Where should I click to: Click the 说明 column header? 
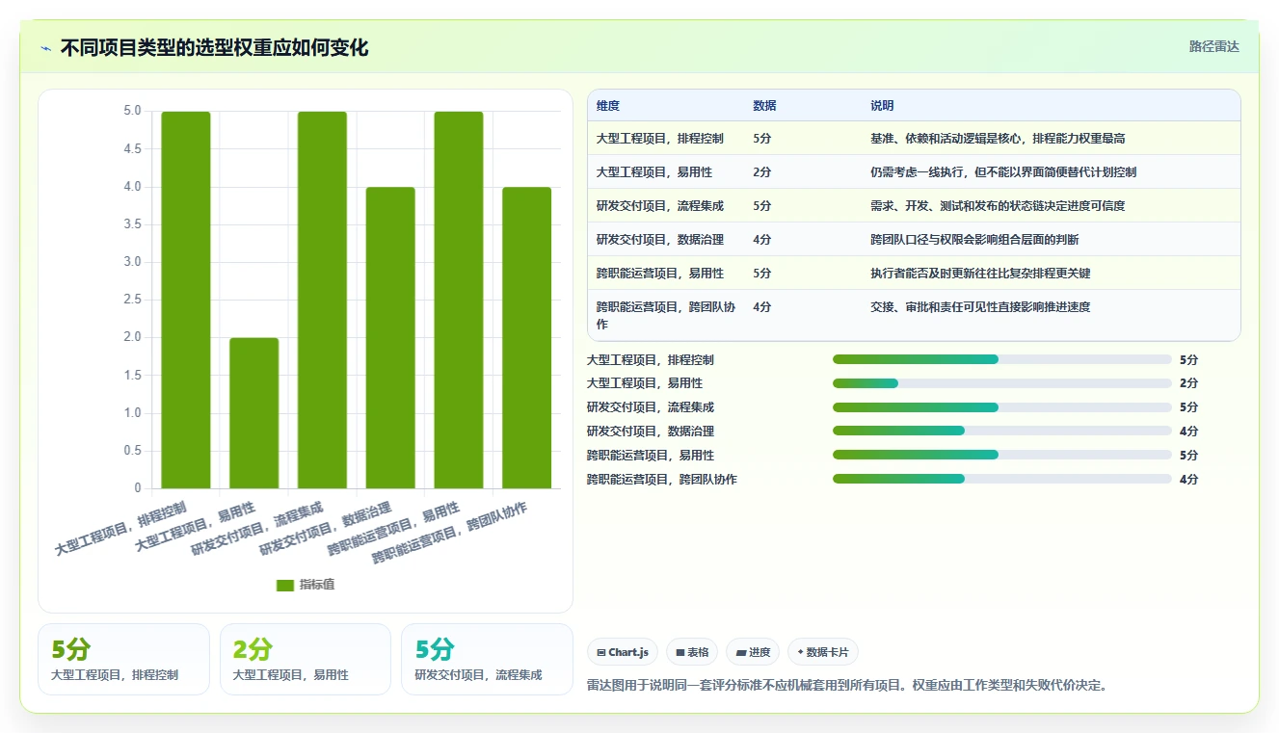(882, 106)
